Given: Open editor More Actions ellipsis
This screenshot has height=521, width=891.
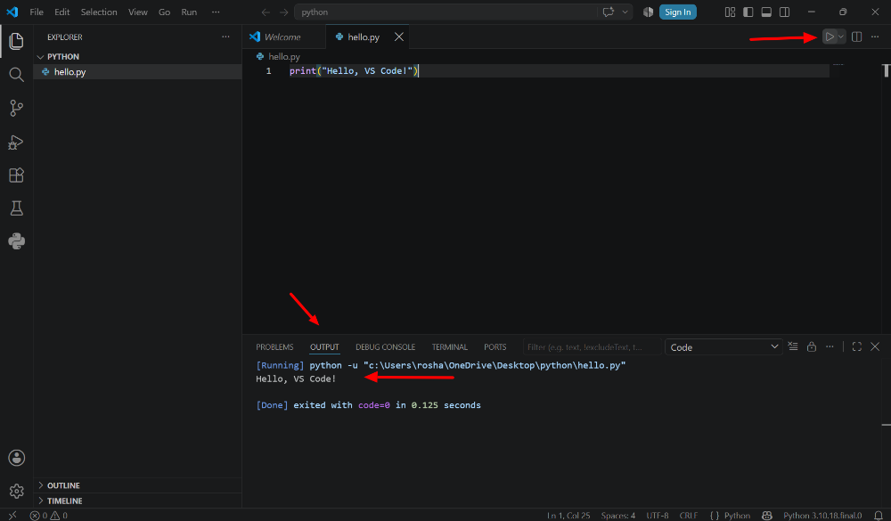Looking at the screenshot, I should point(875,37).
